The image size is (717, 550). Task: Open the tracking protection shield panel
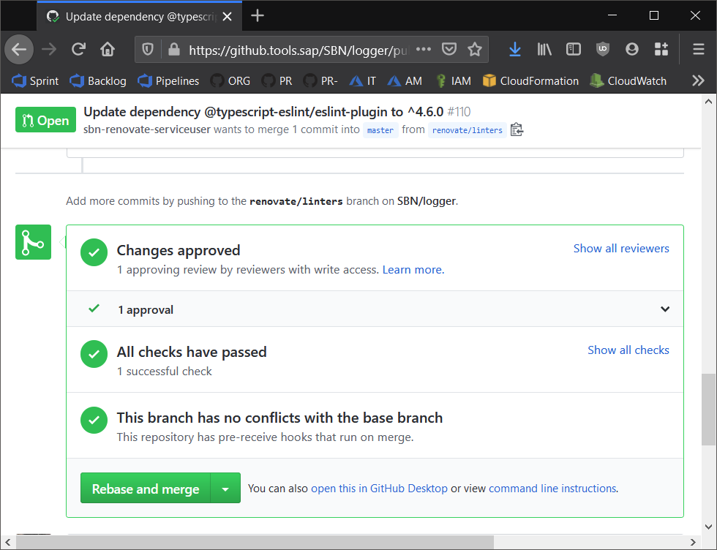149,49
